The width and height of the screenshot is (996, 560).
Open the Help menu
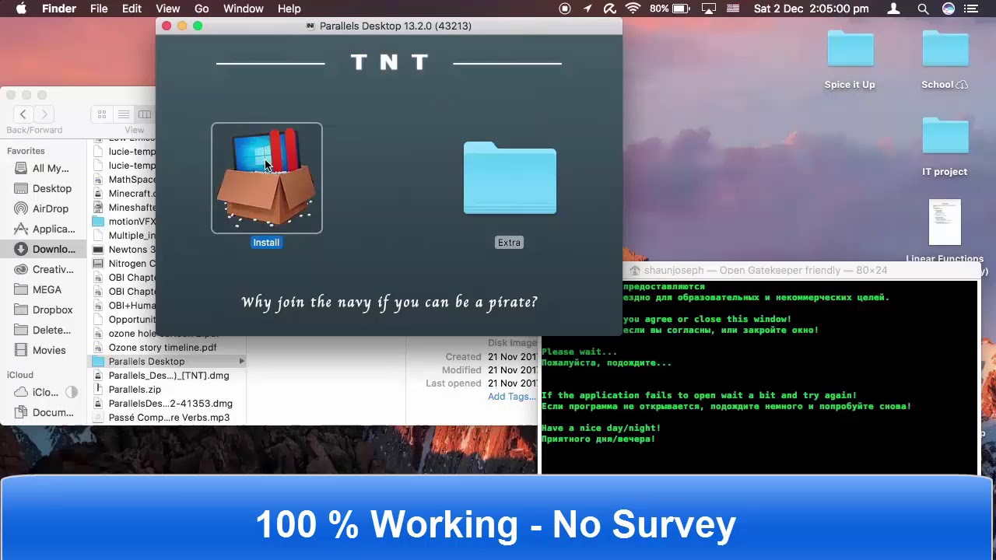pyautogui.click(x=289, y=9)
